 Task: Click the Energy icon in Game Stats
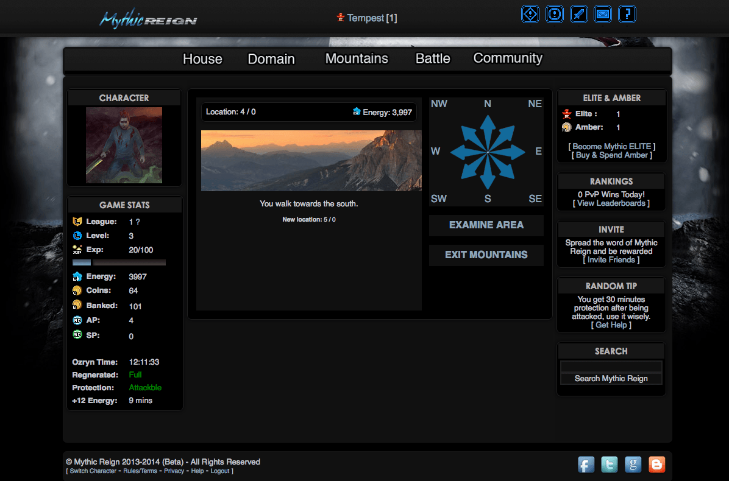77,276
